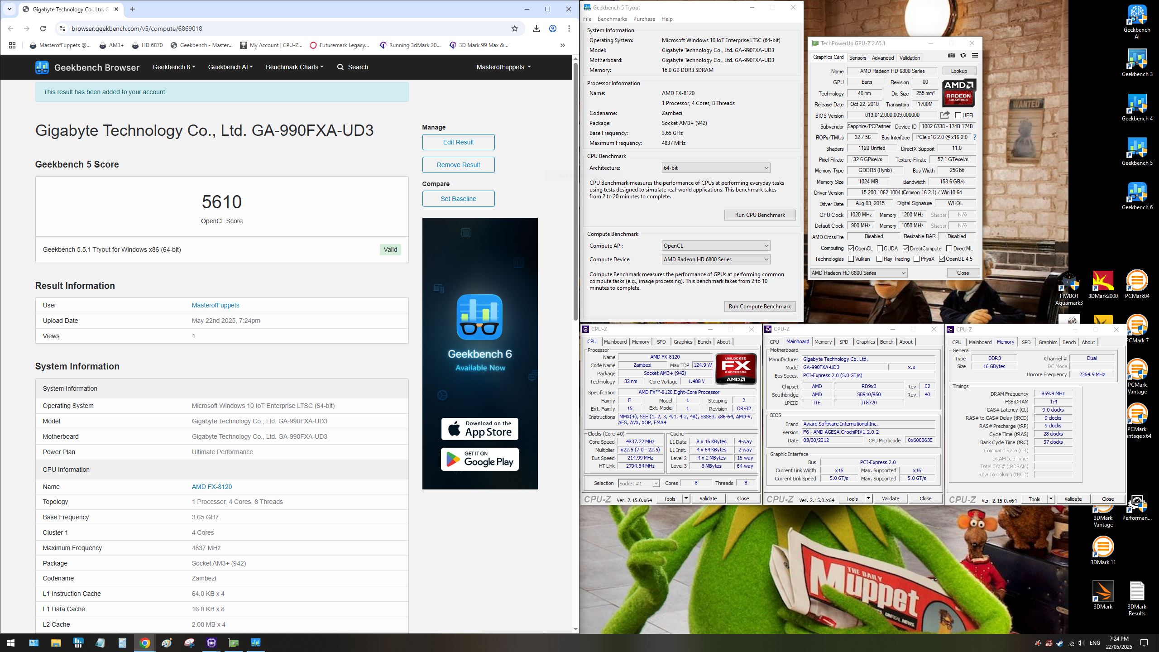1159x652 pixels.
Task: Open Chrome apps grid icon in bookmarks bar
Action: click(x=12, y=45)
